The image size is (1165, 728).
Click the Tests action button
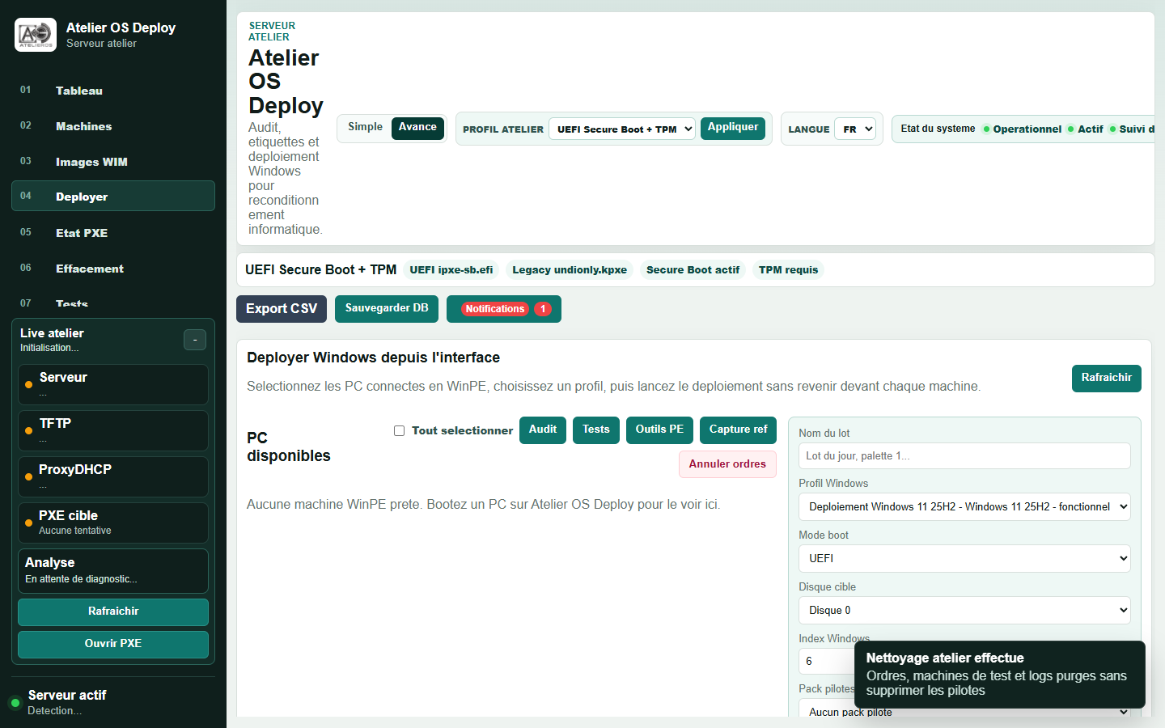coord(596,430)
